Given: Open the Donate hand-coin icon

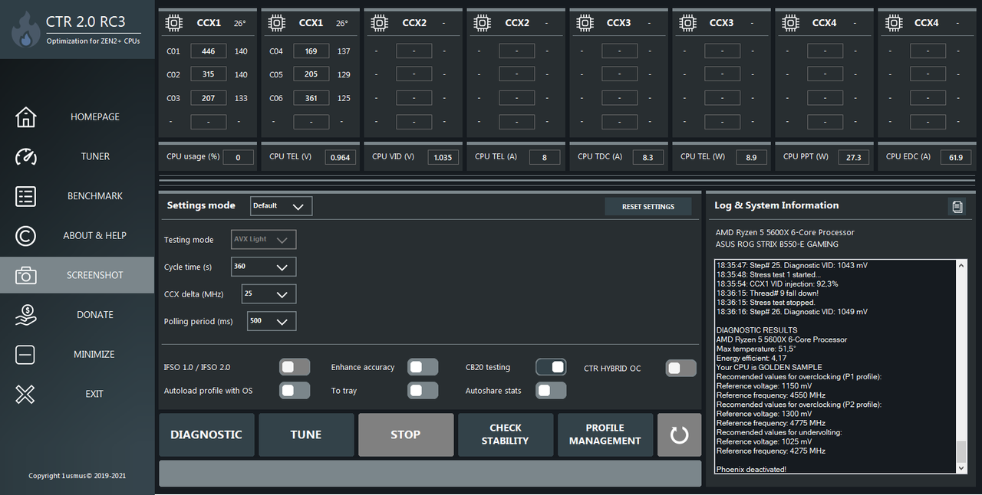Looking at the screenshot, I should click(x=25, y=315).
